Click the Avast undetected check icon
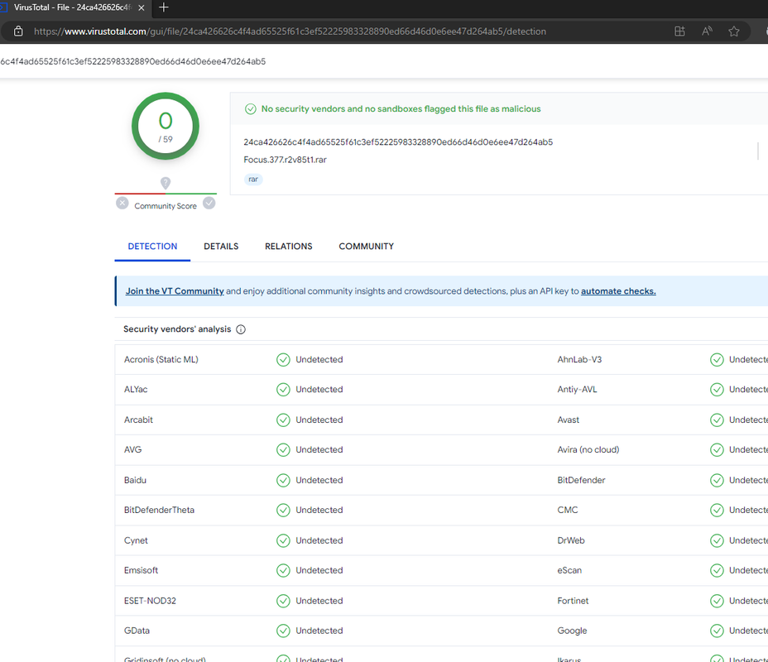The image size is (768, 662). [x=717, y=420]
